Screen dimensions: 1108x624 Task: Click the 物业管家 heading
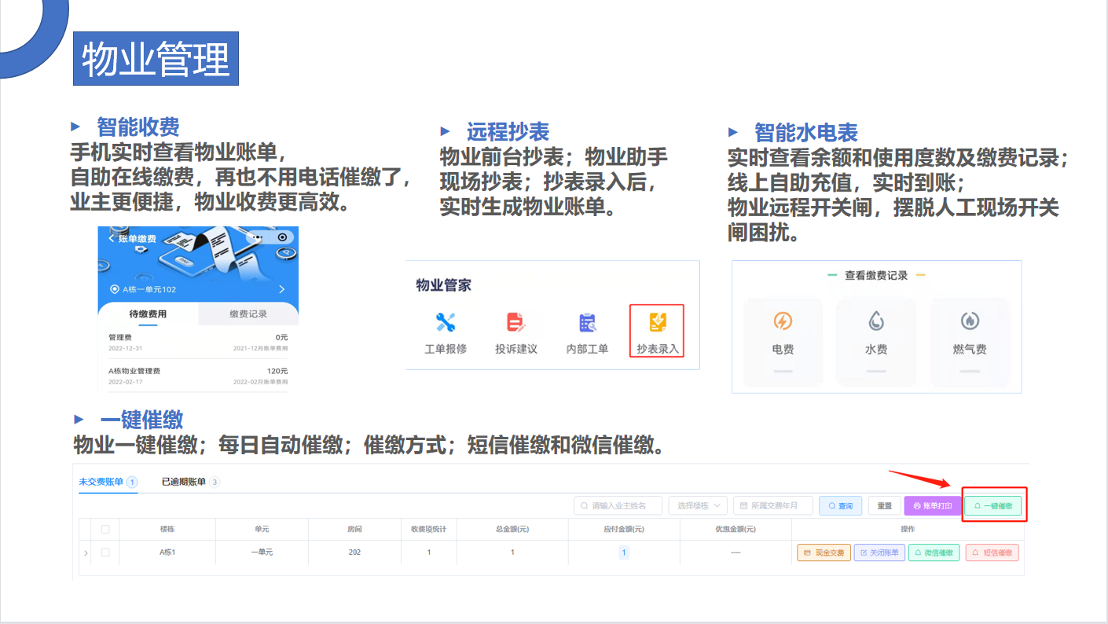(x=444, y=285)
